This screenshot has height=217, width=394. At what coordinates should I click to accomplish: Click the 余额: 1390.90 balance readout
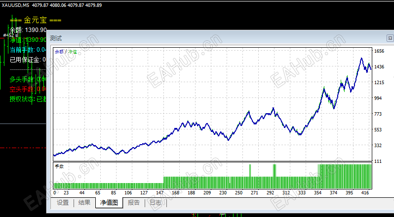(28, 30)
